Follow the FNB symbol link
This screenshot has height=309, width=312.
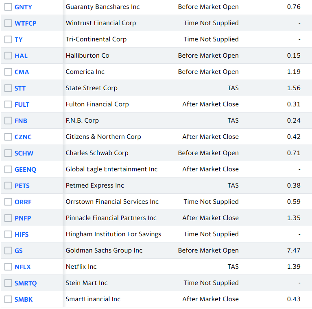pos(21,121)
